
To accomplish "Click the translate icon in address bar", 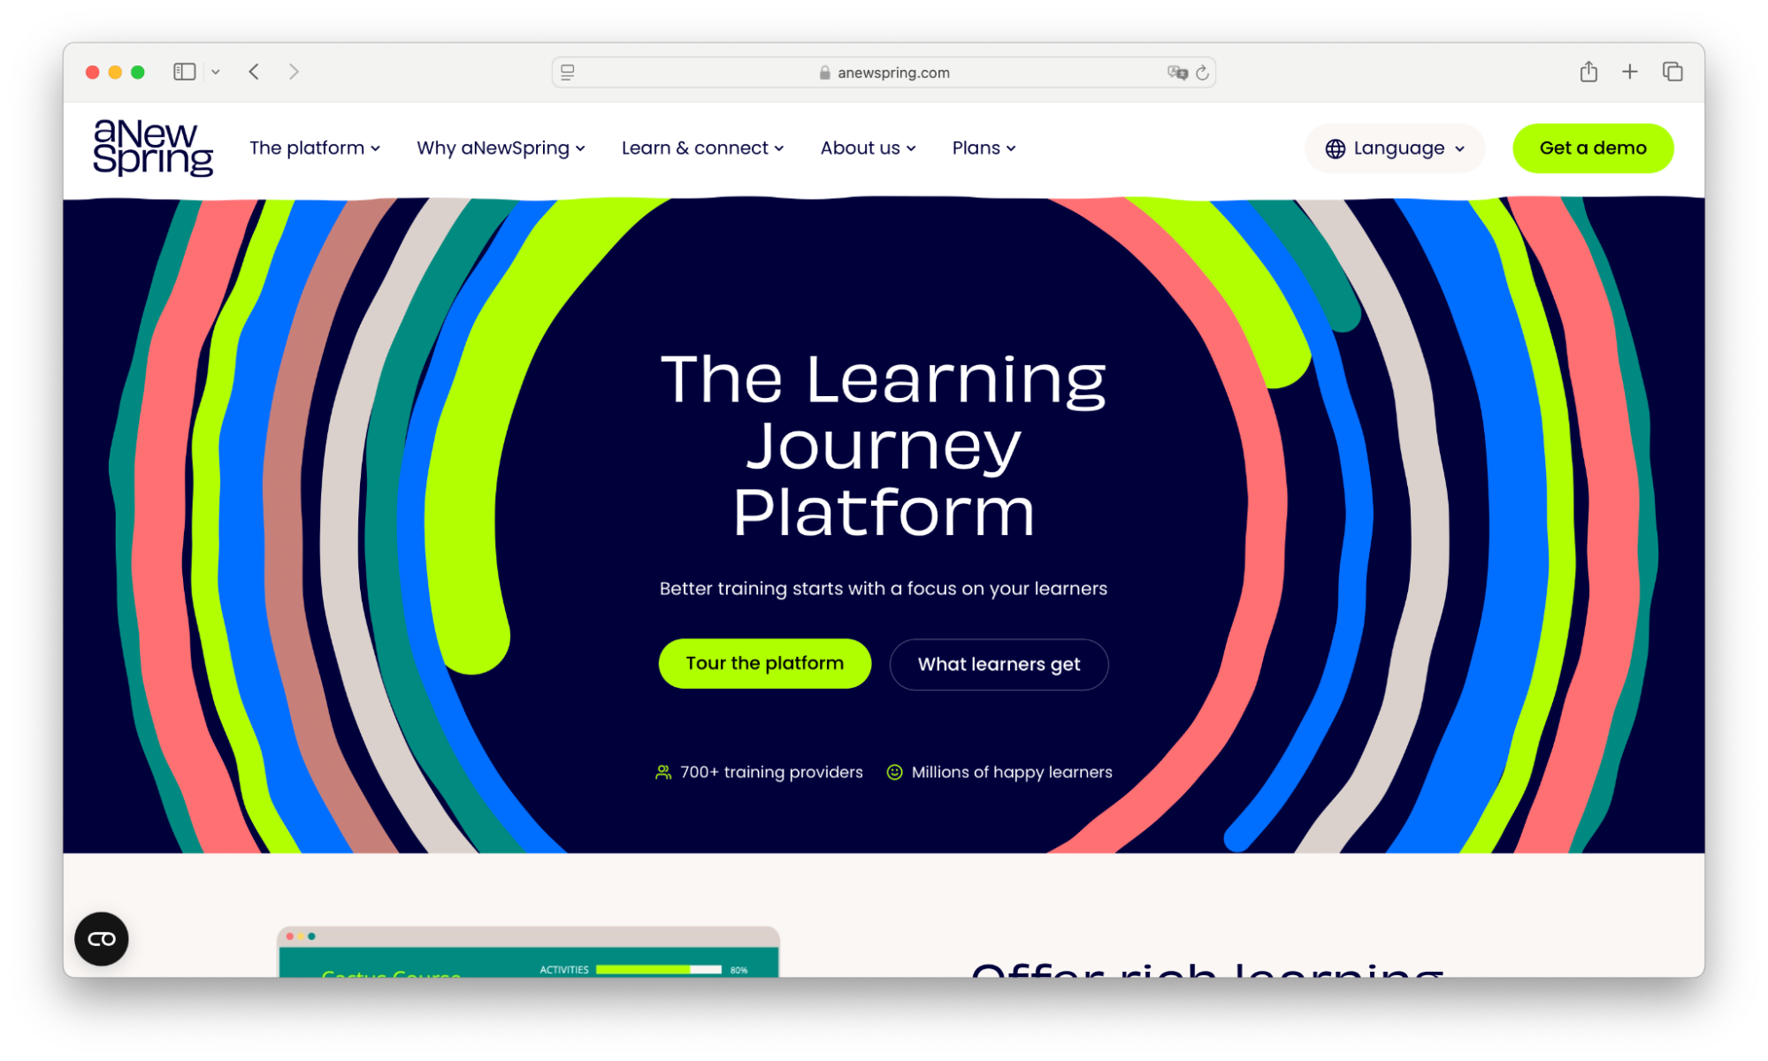I will pos(1176,73).
